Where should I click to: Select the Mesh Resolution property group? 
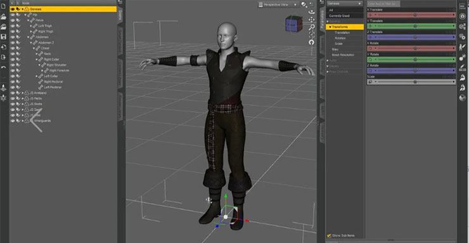coord(343,55)
